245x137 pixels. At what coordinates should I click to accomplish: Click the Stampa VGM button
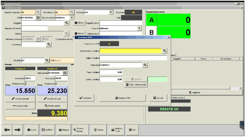click(x=122, y=98)
